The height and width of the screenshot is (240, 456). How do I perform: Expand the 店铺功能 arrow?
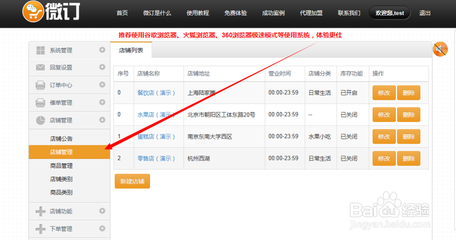pos(102,211)
